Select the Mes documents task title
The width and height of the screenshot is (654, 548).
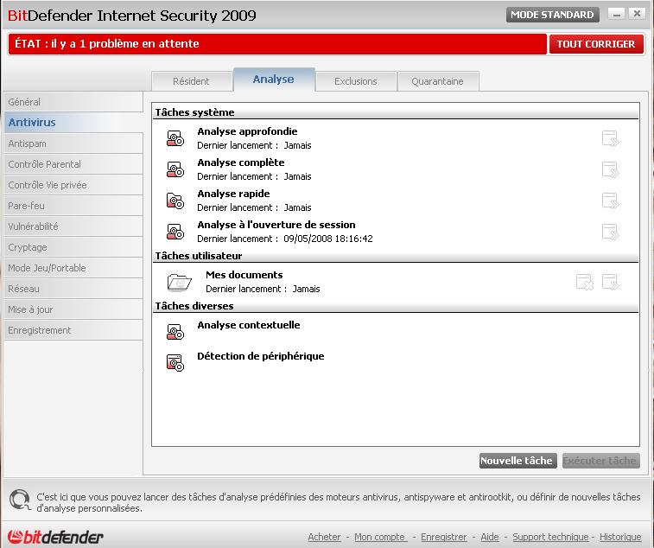pos(244,275)
